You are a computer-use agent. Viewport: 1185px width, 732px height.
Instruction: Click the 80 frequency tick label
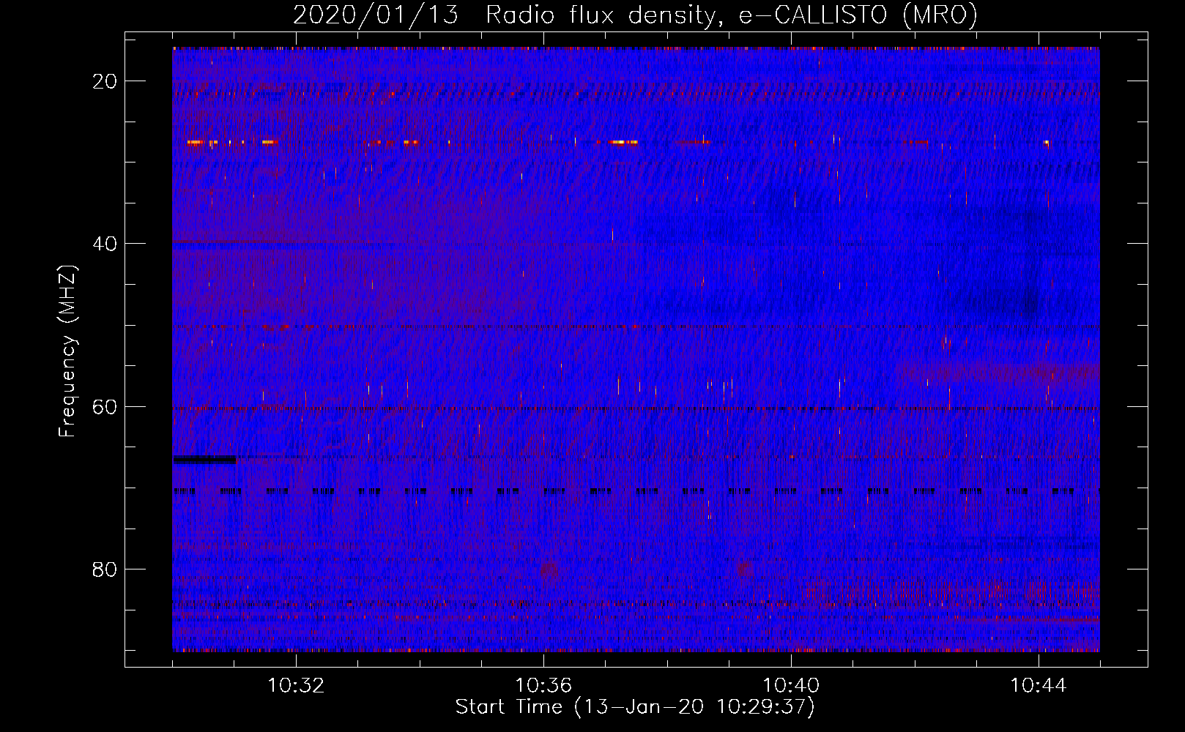tap(105, 569)
